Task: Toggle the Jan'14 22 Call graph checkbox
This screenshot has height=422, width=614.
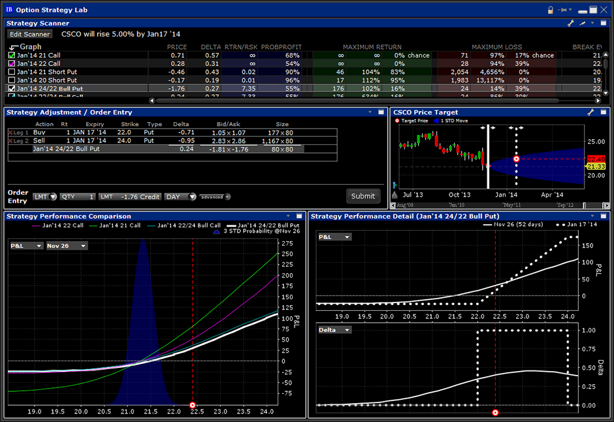Action: click(x=12, y=63)
